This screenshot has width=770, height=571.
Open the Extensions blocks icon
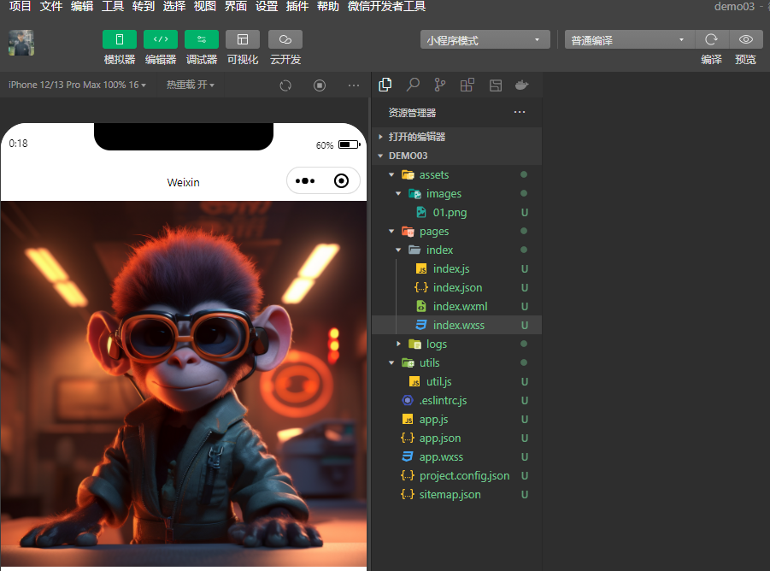click(x=467, y=85)
